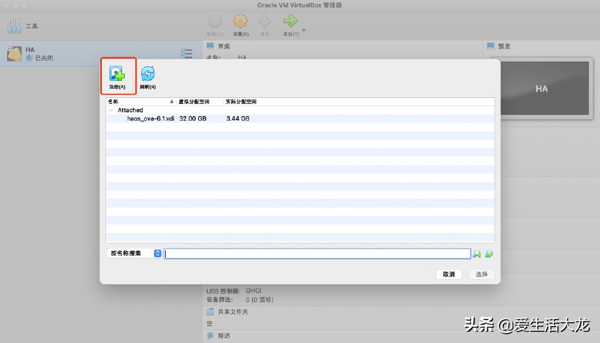Collapse the Attached tree group
600x343 pixels.
click(111, 110)
